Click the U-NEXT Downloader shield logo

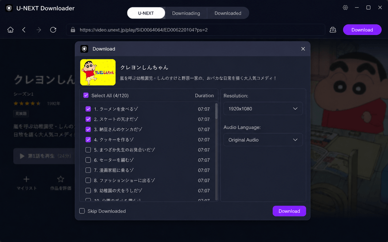[9, 8]
